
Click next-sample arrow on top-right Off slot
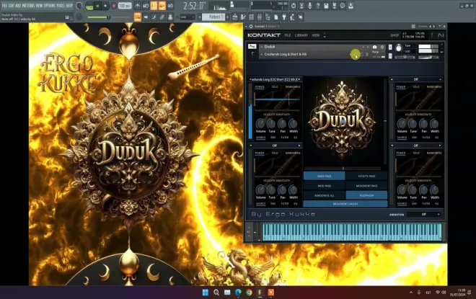[x=440, y=79]
